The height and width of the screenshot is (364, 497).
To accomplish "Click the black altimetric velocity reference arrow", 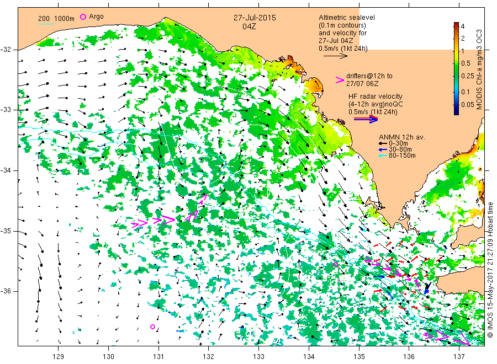I will coord(336,56).
